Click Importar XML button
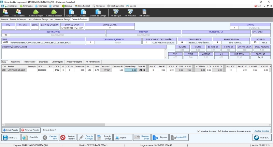Viewport: 273px width, 147px height. pos(179,137)
